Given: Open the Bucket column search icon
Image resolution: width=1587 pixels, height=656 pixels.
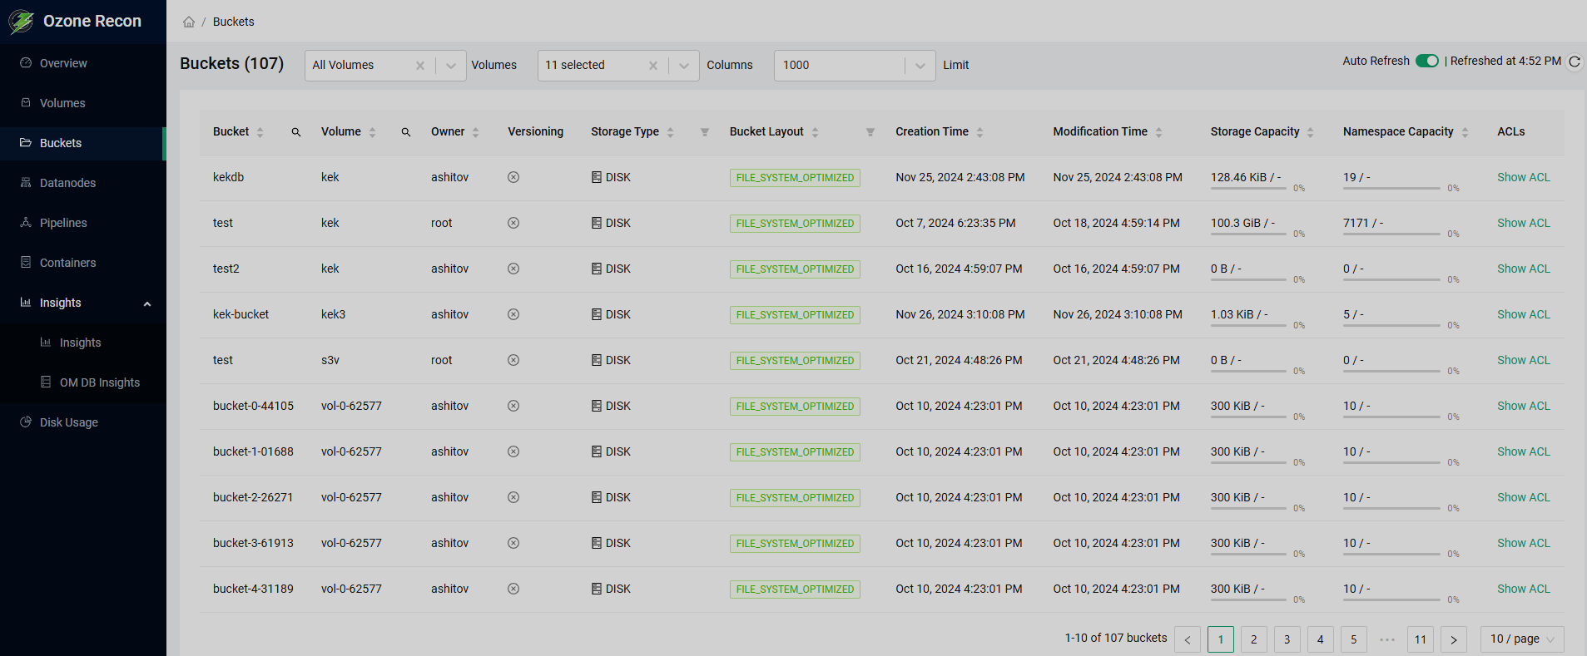Looking at the screenshot, I should pos(295,132).
